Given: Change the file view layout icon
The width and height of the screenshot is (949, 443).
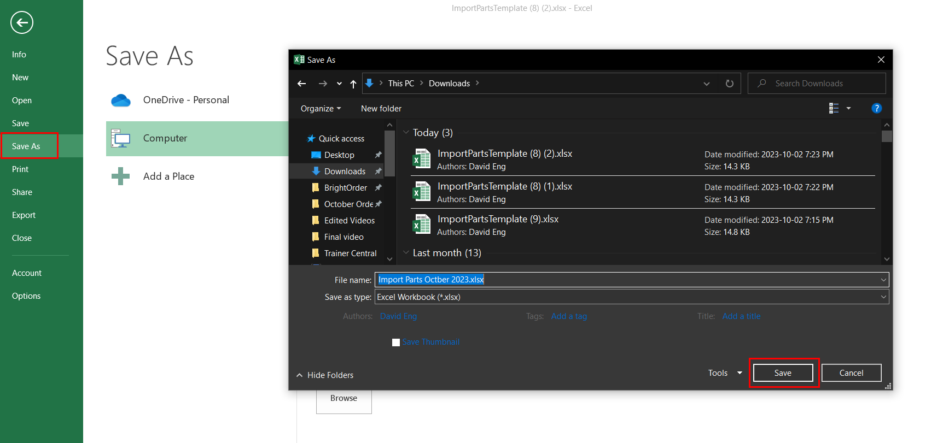Looking at the screenshot, I should click(x=834, y=108).
